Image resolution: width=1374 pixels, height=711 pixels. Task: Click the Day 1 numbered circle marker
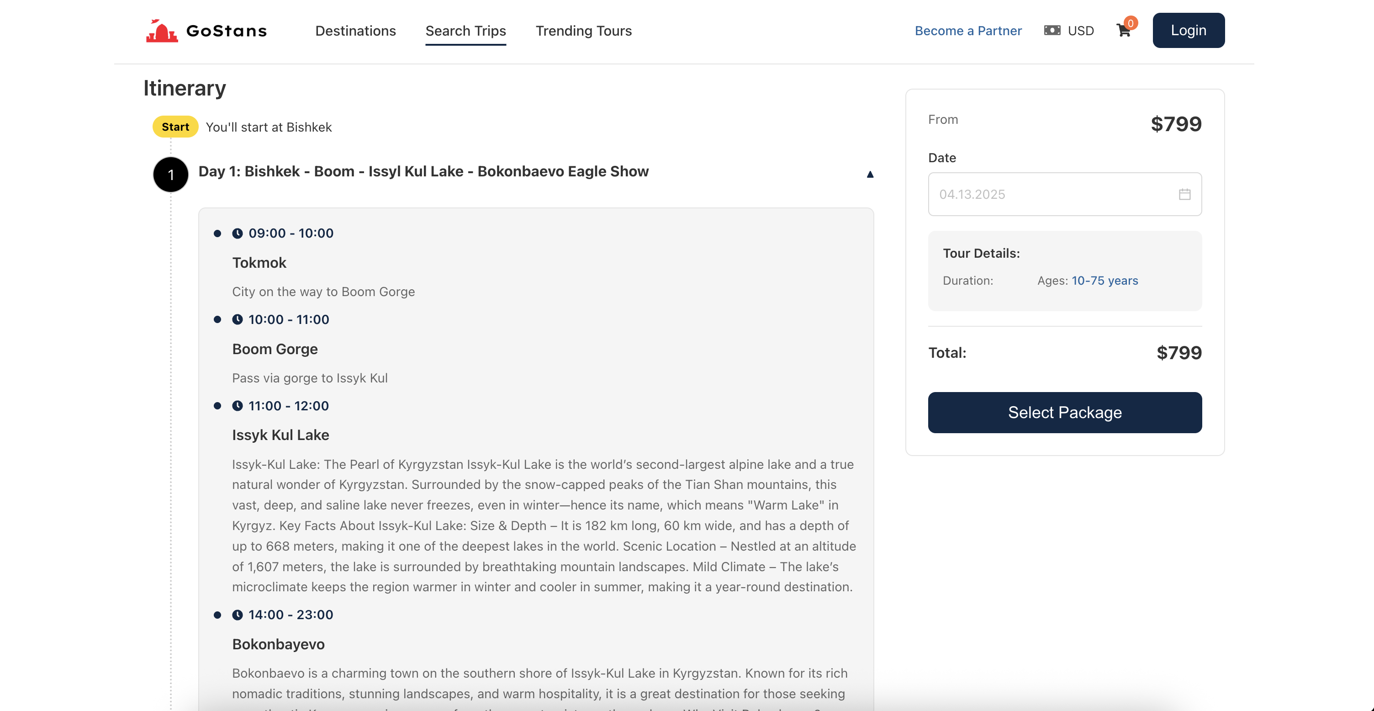click(171, 175)
